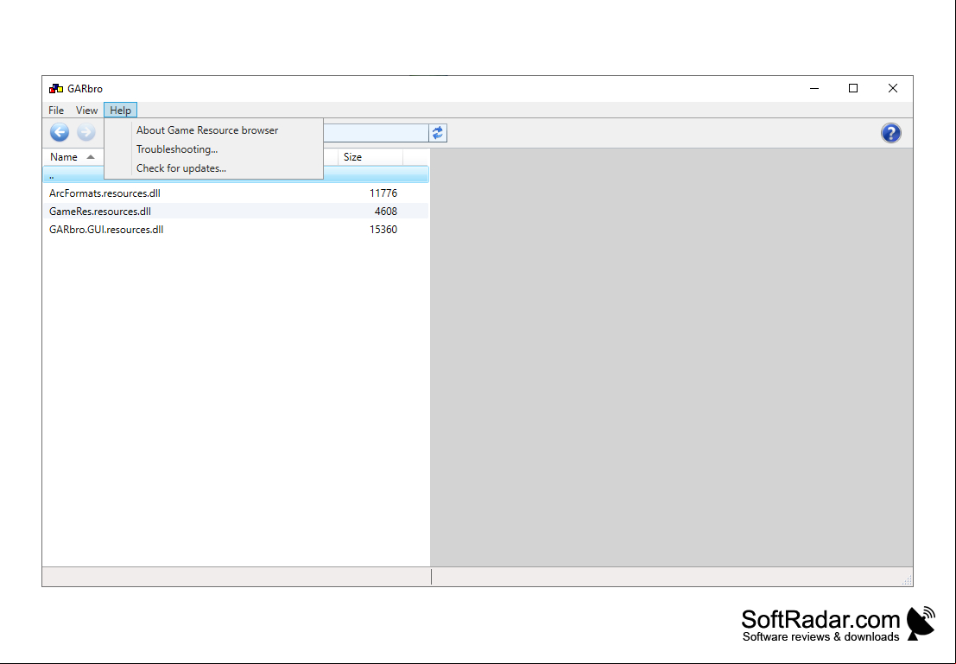Image resolution: width=956 pixels, height=664 pixels.
Task: Click the window resize grip corner
Action: point(907,580)
